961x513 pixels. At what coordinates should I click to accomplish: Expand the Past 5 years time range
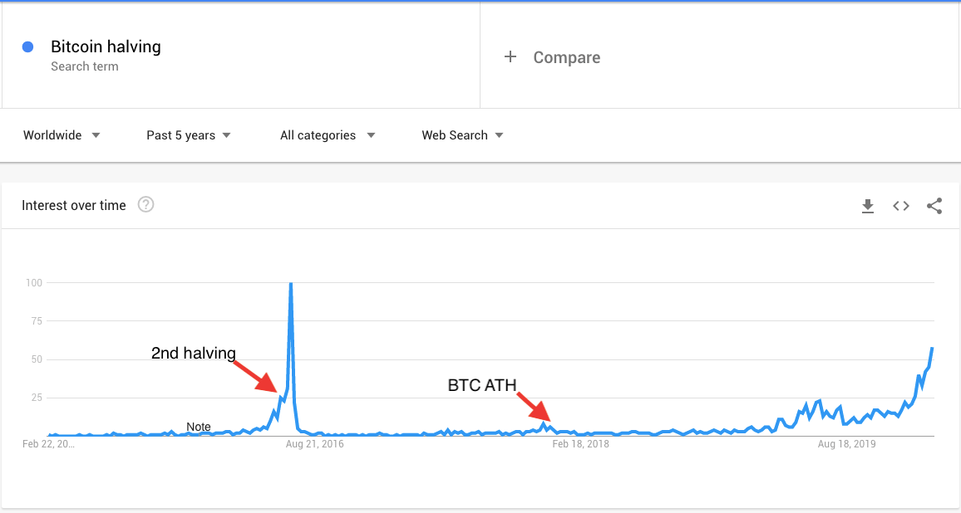tap(189, 135)
